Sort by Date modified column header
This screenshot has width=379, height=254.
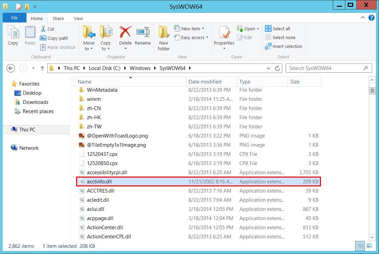click(x=211, y=82)
